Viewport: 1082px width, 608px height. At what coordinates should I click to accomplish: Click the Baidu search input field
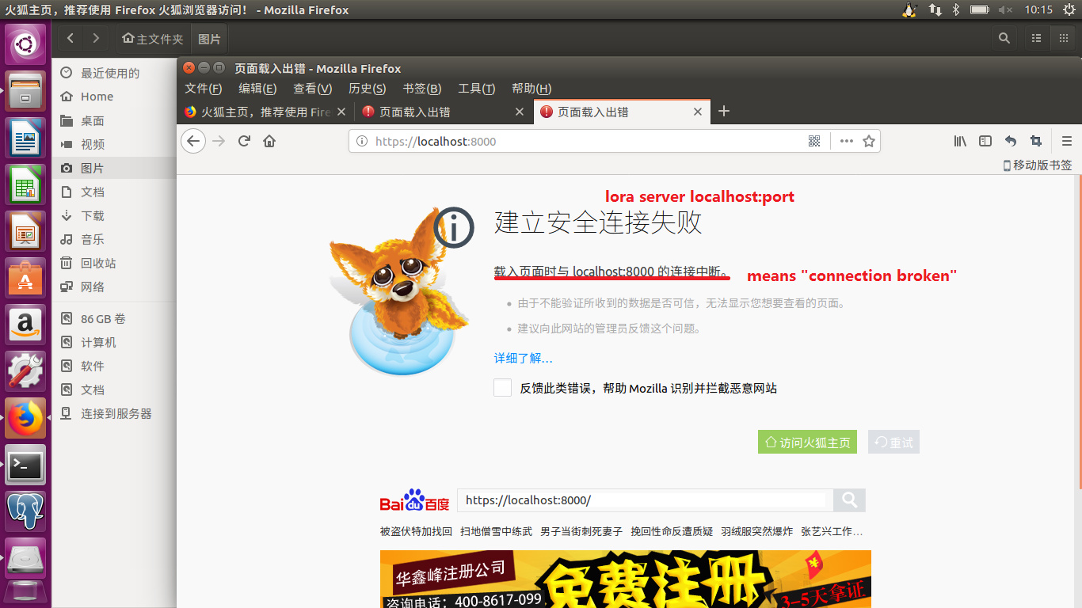645,500
